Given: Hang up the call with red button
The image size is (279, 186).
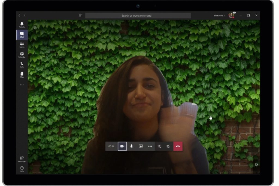Looking at the screenshot, I should [178, 146].
